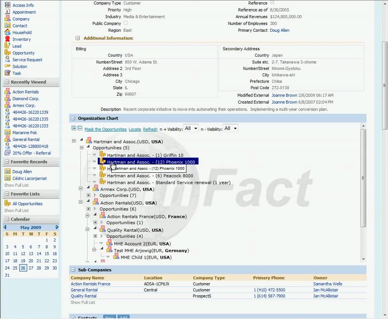Click the Action Rentals France company icon in tree
Screen dimensions: 388x319
[x=103, y=216]
